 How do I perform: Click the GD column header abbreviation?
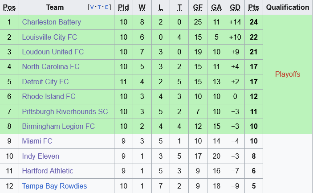[x=235, y=8]
